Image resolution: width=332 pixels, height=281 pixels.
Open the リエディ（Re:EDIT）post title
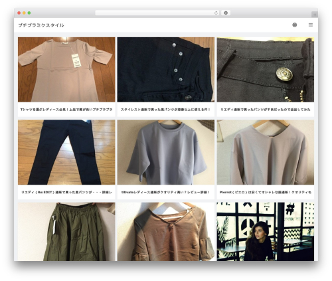tap(66, 192)
